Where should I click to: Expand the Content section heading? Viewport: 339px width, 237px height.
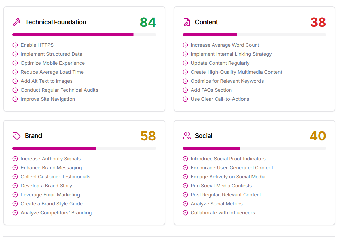[207, 22]
